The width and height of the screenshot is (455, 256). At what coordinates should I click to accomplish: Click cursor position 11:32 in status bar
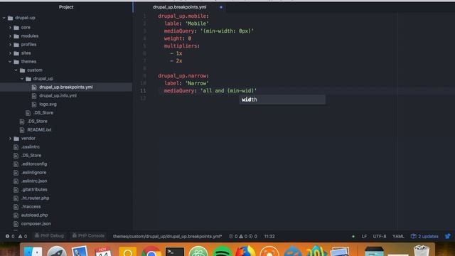(x=269, y=236)
